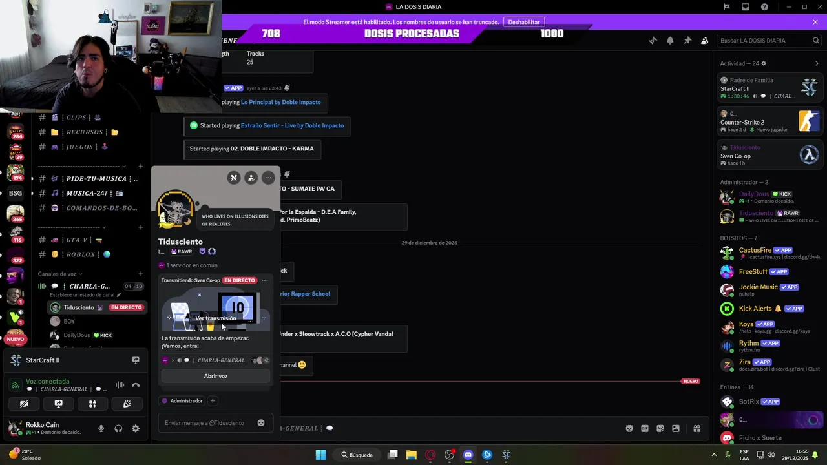The width and height of the screenshot is (827, 465).
Task: Join the CHARLA-GENERAL voice channel
Action: [x=90, y=286]
